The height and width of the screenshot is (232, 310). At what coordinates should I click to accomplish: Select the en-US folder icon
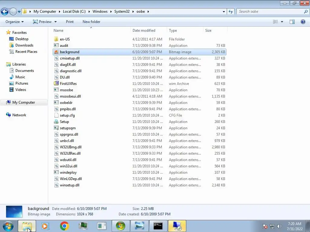click(56, 39)
